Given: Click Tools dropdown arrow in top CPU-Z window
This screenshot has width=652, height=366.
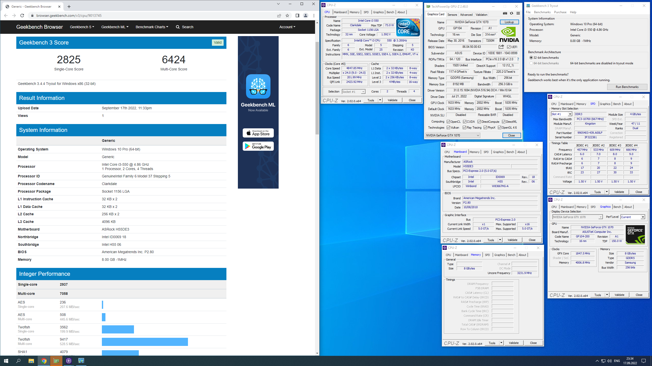Looking at the screenshot, I should tap(380, 100).
